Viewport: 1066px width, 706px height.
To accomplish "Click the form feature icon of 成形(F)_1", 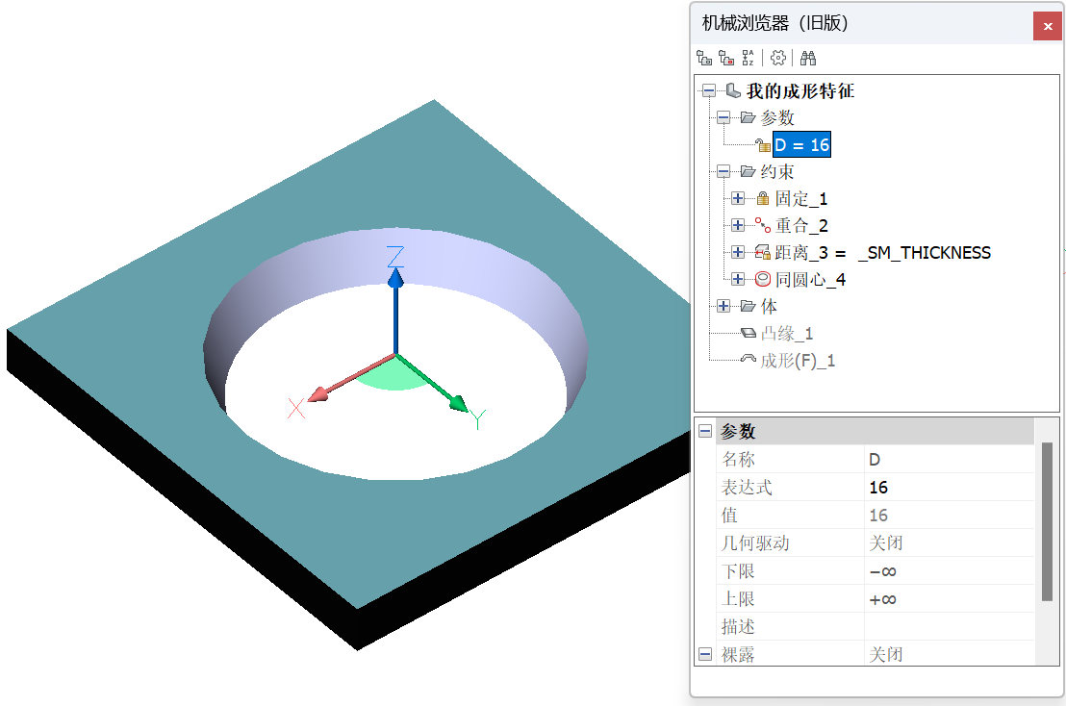I will click(x=748, y=359).
